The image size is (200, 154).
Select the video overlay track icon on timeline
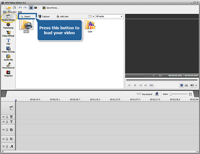click(x=11, y=130)
